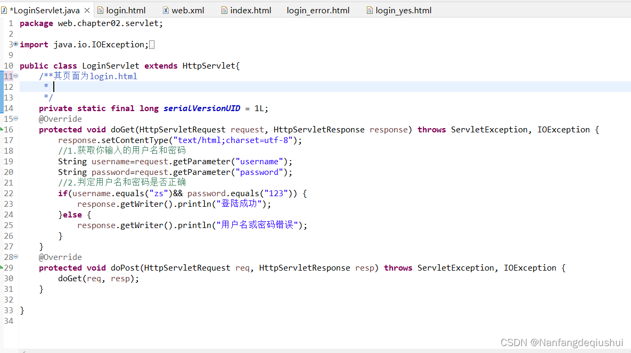
Task: Click the highlighted selection margin near line 12
Action: click(2, 87)
